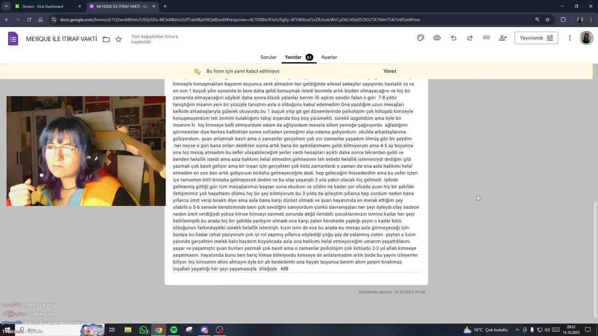Open the volume control in the system tray
Screen dimensions: 598x336
coord(547,330)
